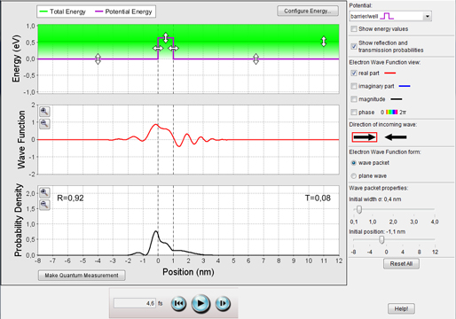Select the rightward incoming wave arrow
Viewport: 456px width, 319px height.
tap(365, 137)
